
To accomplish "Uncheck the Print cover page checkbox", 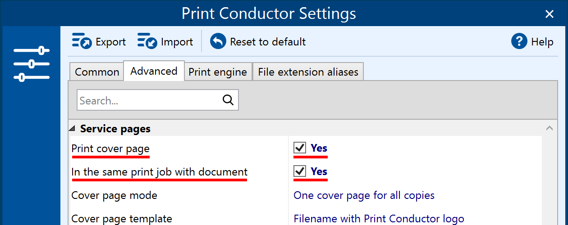I will pos(299,148).
